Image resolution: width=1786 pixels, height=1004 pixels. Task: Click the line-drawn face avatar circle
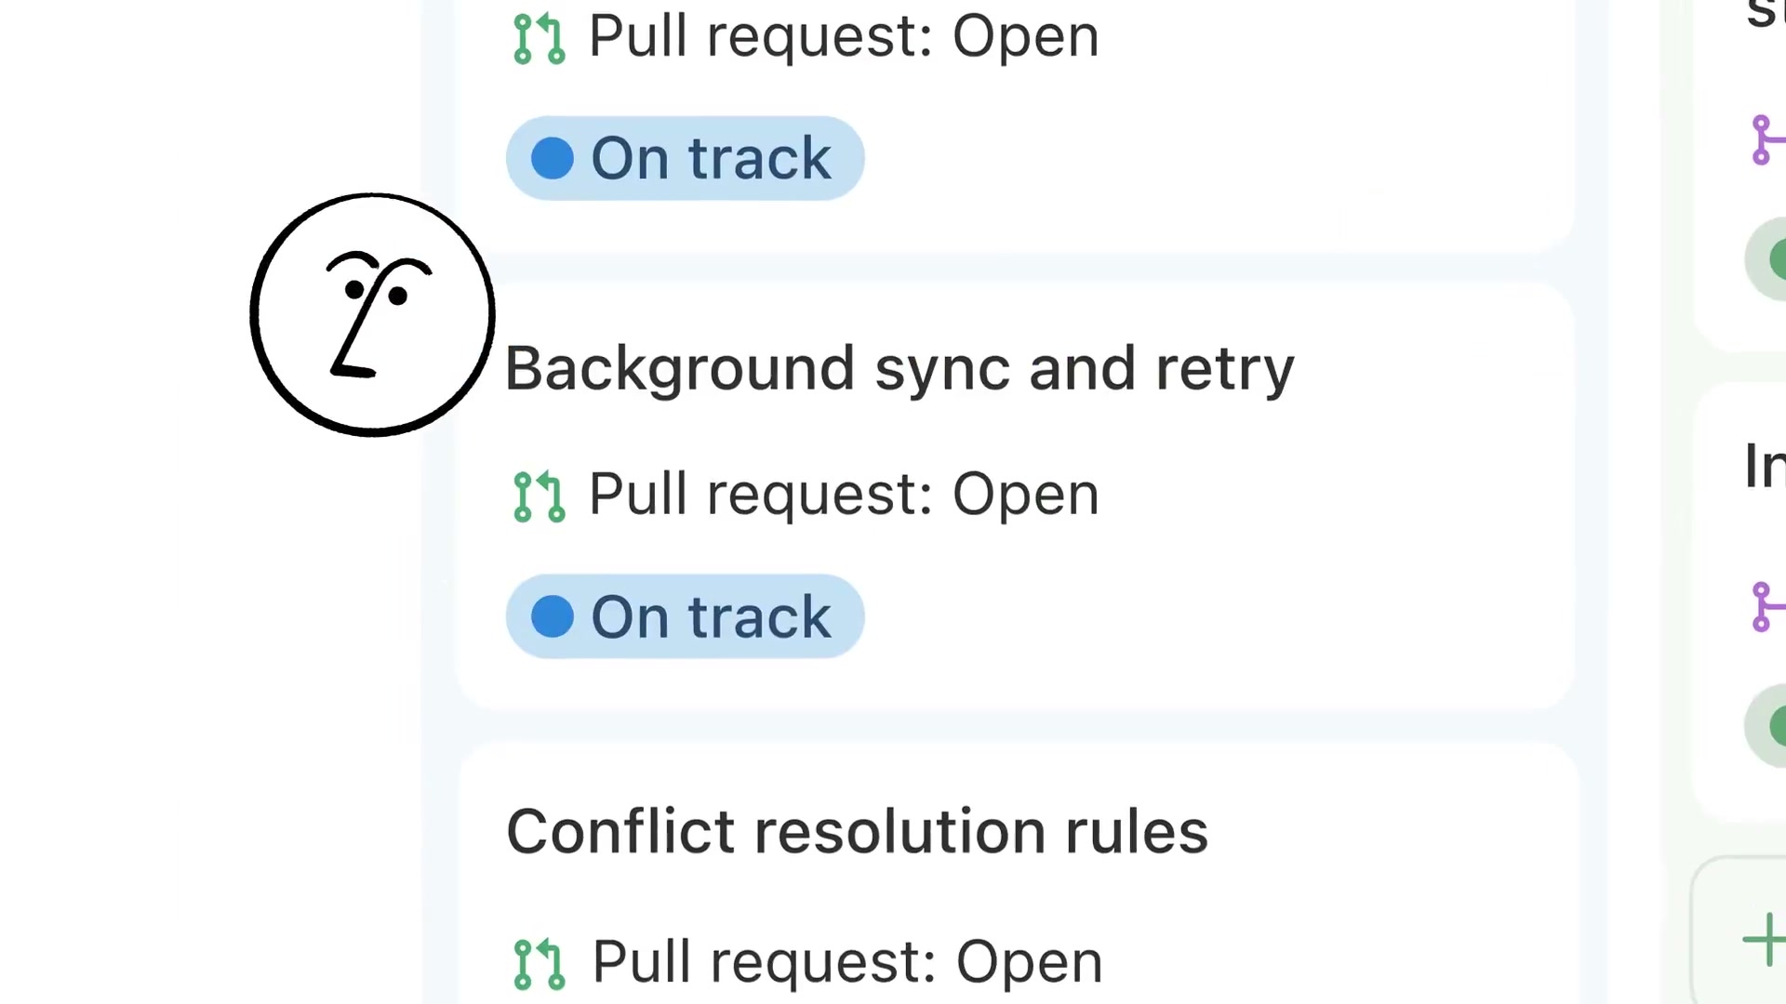coord(372,314)
